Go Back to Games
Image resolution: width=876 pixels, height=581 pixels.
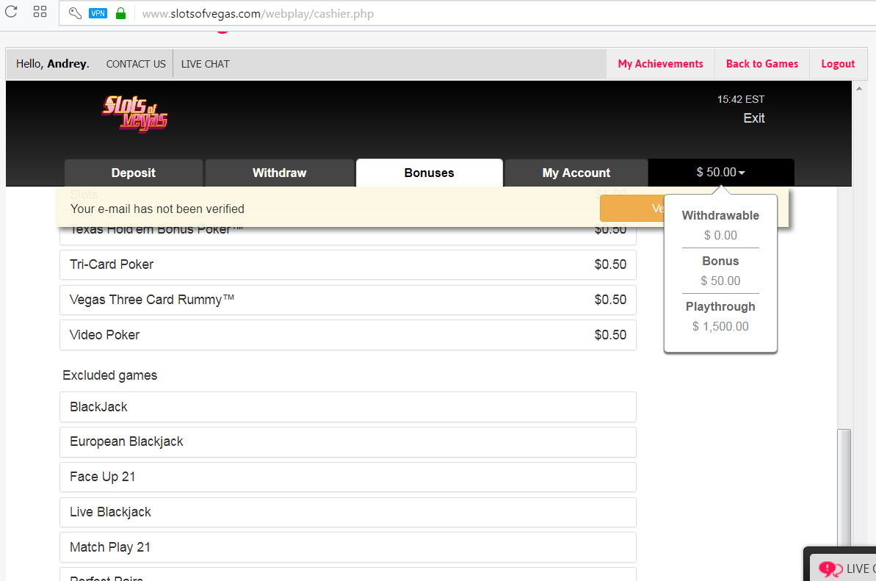tap(762, 64)
